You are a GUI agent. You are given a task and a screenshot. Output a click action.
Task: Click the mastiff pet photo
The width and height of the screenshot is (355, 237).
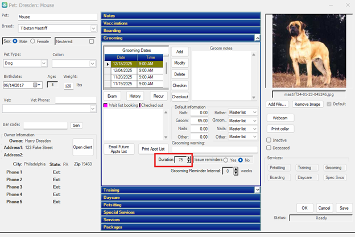[309, 51]
